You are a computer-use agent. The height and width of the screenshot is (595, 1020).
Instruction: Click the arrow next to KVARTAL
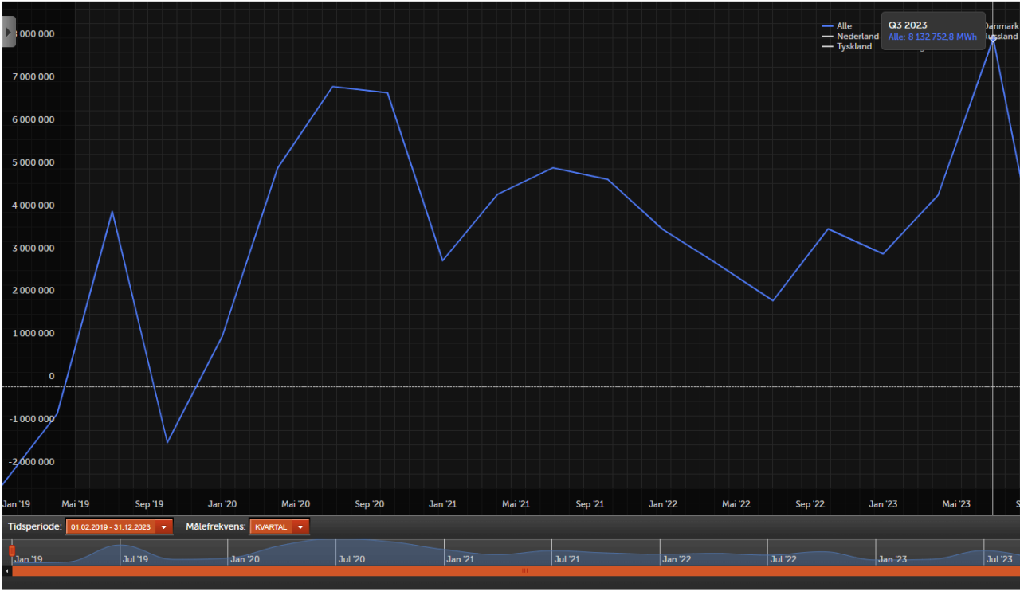300,527
